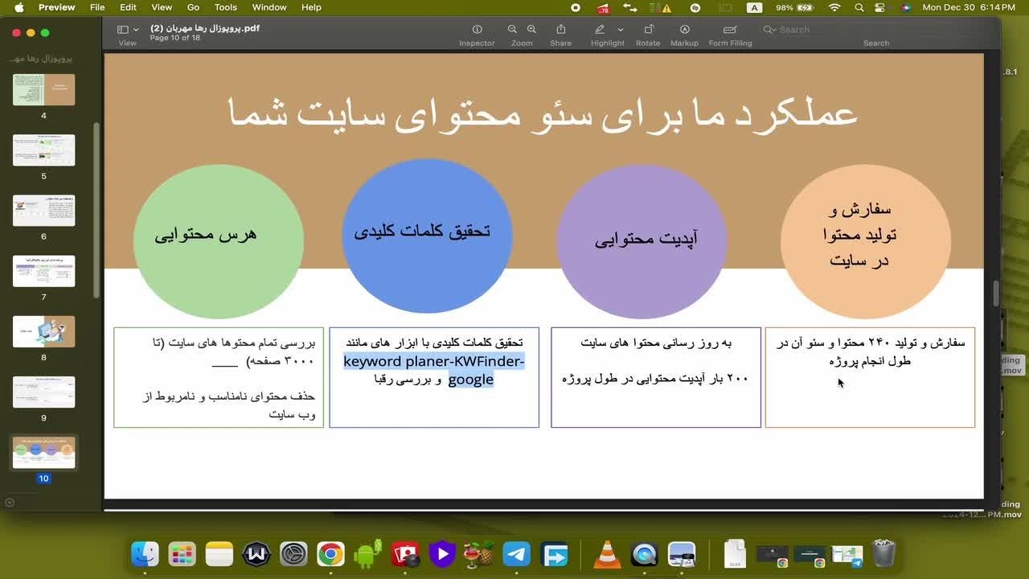Screen dimensions: 1029x579
Task: Open the Tools menu
Action: pyautogui.click(x=225, y=7)
